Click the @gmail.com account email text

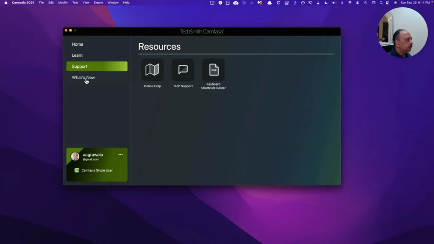point(91,159)
